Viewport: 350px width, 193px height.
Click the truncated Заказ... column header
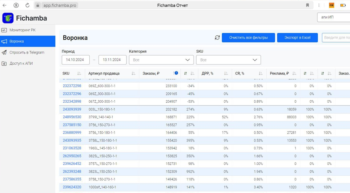(x=344, y=73)
